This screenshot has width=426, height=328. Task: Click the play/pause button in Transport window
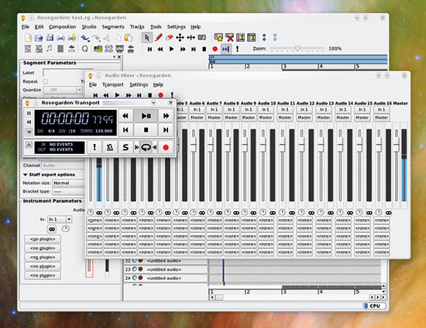(x=146, y=116)
